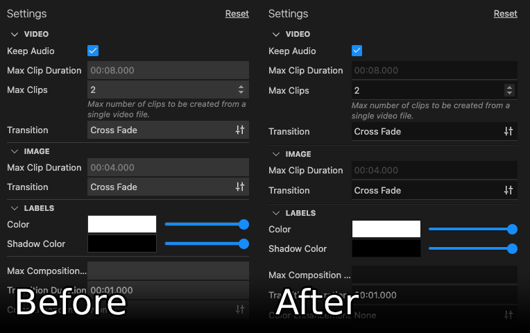The width and height of the screenshot is (530, 333).
Task: Click Keep Audio label in Before panel
Action: [31, 51]
